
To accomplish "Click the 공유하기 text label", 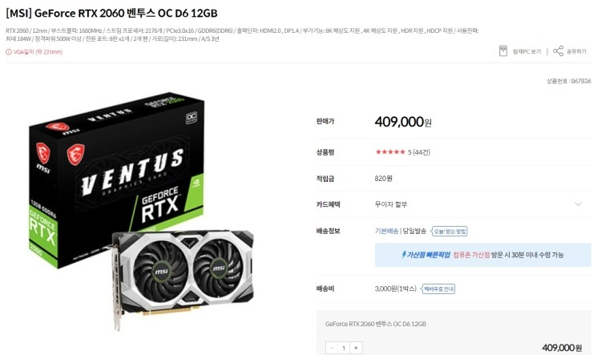I will (x=576, y=51).
